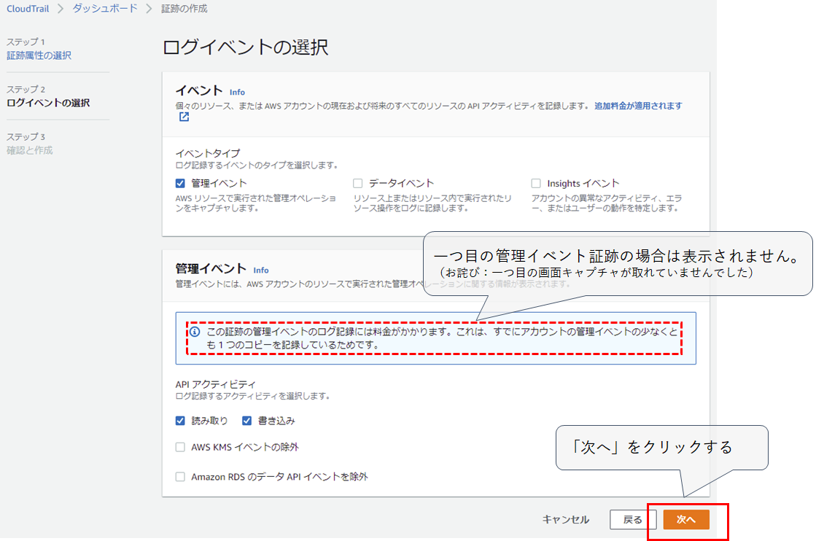Image resolution: width=816 pixels, height=541 pixels.
Task: Enable the Insights イベント checkbox
Action: coord(536,184)
